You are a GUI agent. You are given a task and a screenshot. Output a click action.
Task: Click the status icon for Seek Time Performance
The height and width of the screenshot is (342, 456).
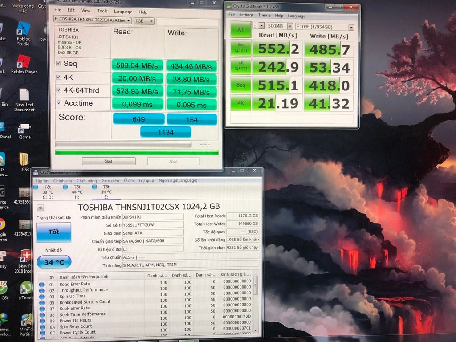(42, 315)
